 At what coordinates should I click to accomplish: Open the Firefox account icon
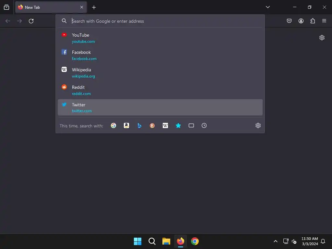(x=301, y=21)
